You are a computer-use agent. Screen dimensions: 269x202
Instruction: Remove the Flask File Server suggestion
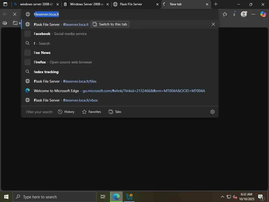[x=213, y=24]
